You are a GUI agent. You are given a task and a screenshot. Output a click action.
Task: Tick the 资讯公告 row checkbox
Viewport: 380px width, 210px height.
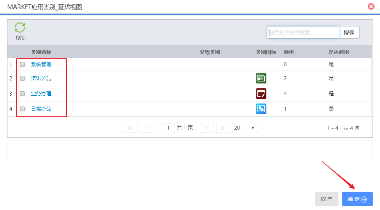pyautogui.click(x=22, y=78)
